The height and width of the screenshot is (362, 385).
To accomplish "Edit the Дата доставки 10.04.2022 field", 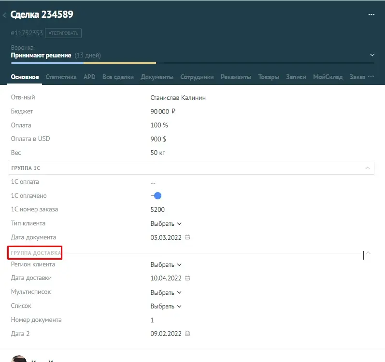I will click(166, 278).
